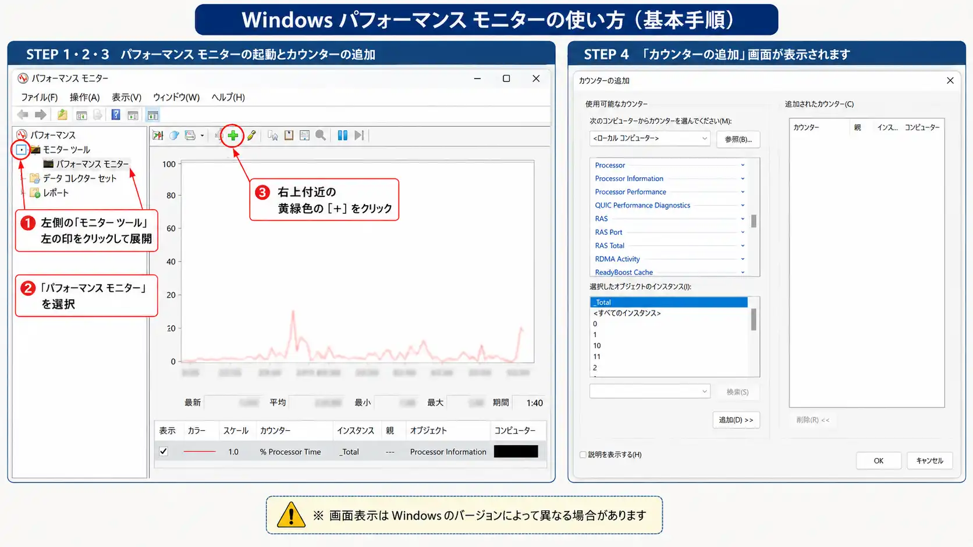
Task: Click the Show/Hide Console Tree icon
Action: pyautogui.click(x=81, y=115)
